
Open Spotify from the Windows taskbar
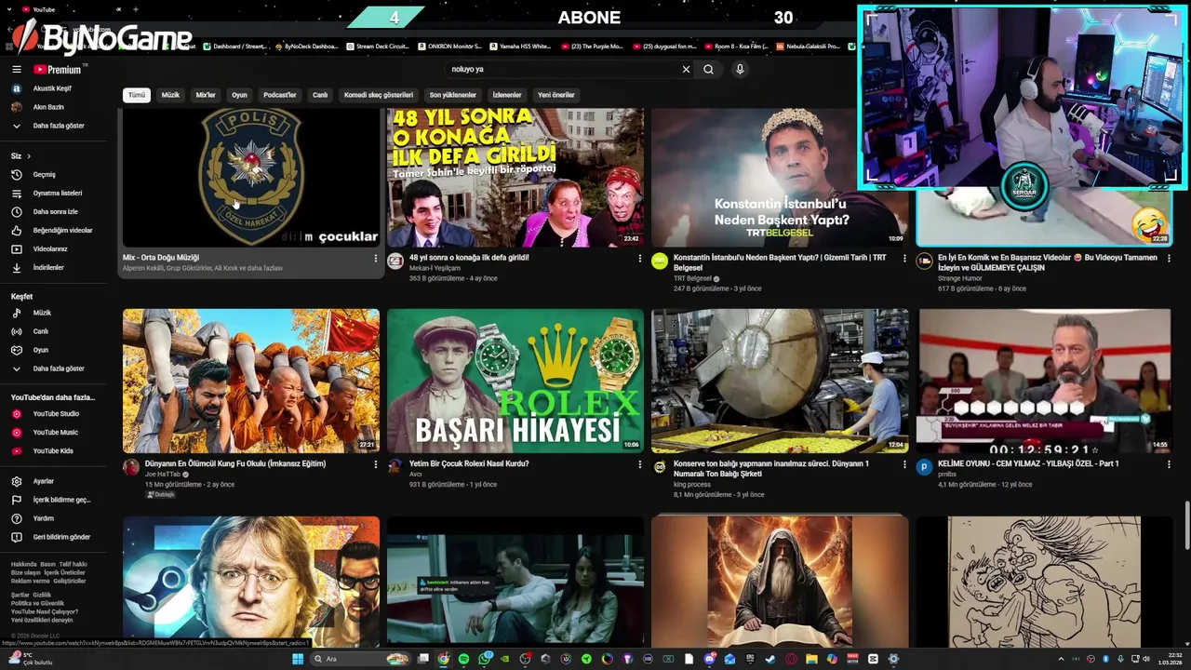(x=464, y=659)
